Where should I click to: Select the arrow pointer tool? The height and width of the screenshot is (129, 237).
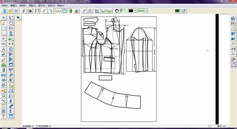click(x=4, y=18)
